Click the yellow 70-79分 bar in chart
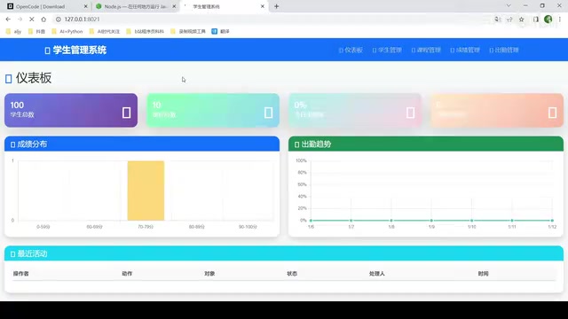568x319 pixels. tap(146, 191)
